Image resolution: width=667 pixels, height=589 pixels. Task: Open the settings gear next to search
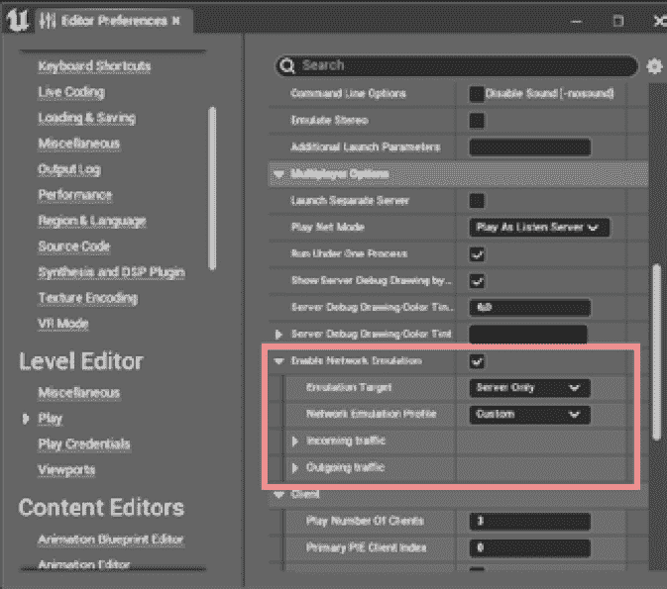[x=654, y=66]
